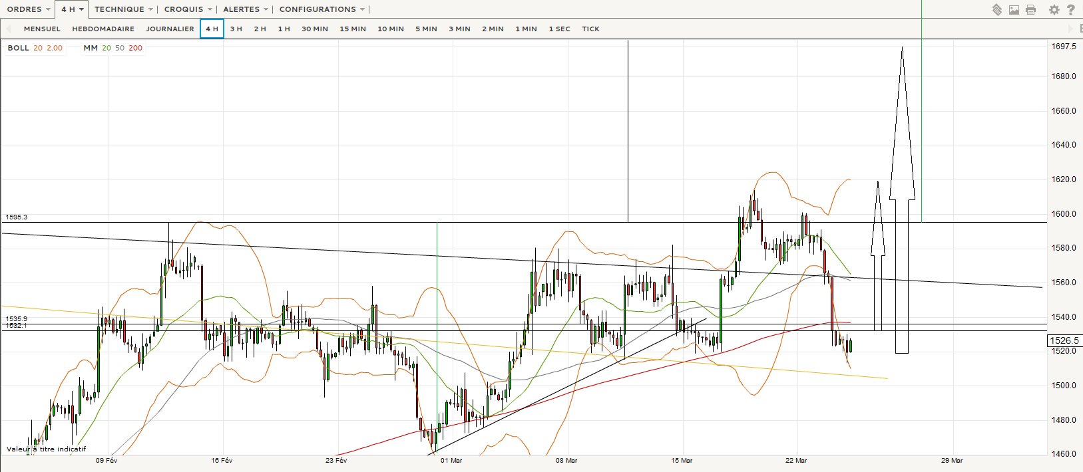Click the 1500.0 price axis label
The height and width of the screenshot is (472, 1083).
pos(1064,385)
